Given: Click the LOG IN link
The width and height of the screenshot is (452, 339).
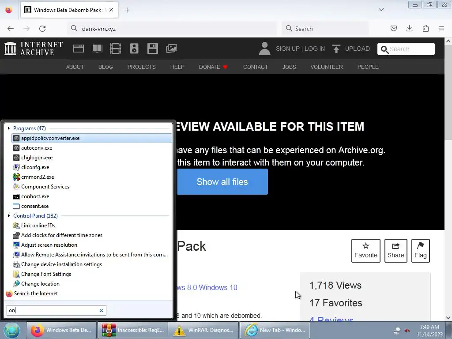Looking at the screenshot, I should point(314,49).
